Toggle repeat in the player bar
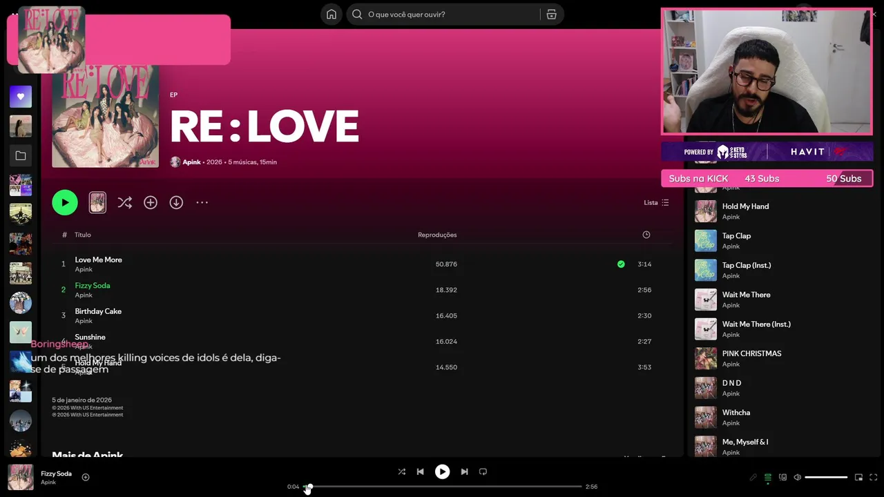Viewport: 884px width, 497px height. click(483, 471)
